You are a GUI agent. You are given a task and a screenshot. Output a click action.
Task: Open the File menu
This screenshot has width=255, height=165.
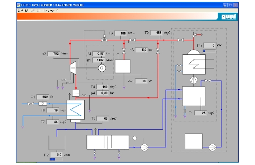point(27,10)
